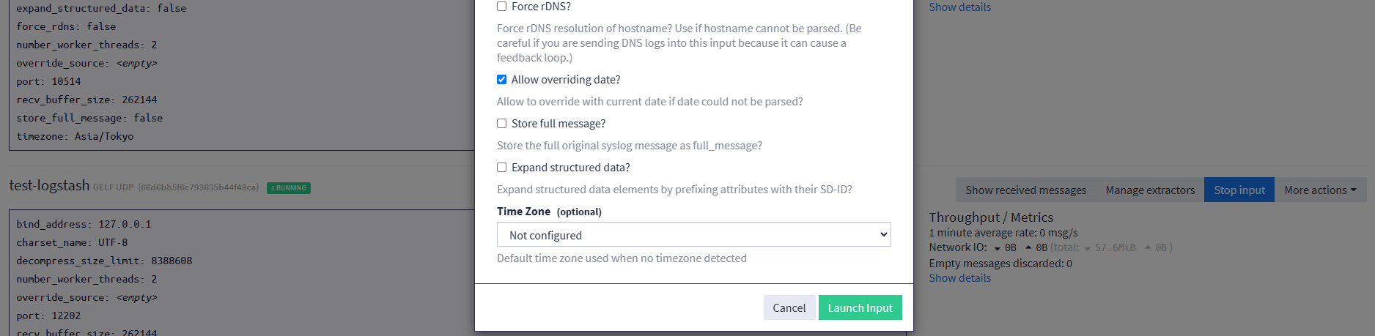Cancel the input configuration dialog
This screenshot has width=1375, height=336.
[x=789, y=308]
